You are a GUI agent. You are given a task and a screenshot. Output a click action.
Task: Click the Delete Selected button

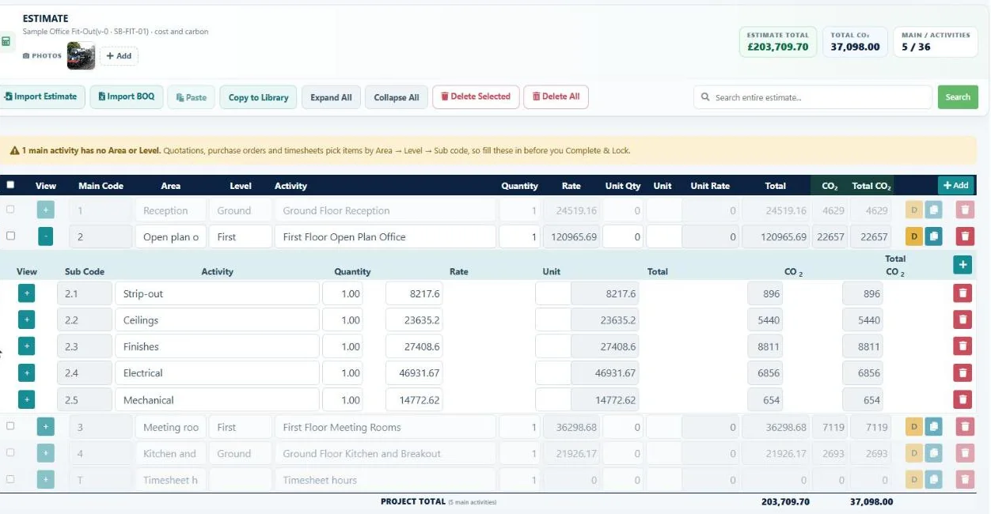click(x=476, y=96)
